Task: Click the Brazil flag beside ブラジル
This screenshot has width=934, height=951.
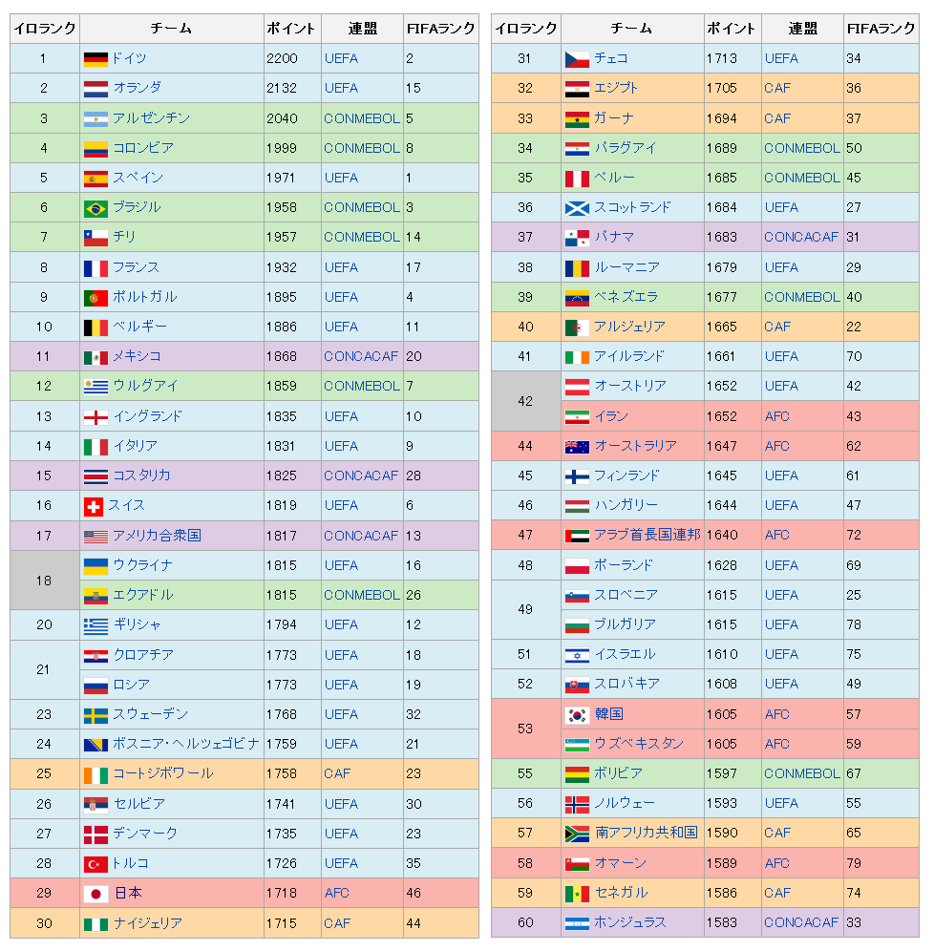Action: [96, 208]
